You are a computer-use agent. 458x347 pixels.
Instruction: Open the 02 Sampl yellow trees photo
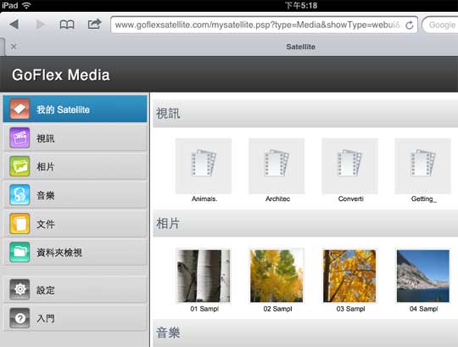click(x=276, y=276)
